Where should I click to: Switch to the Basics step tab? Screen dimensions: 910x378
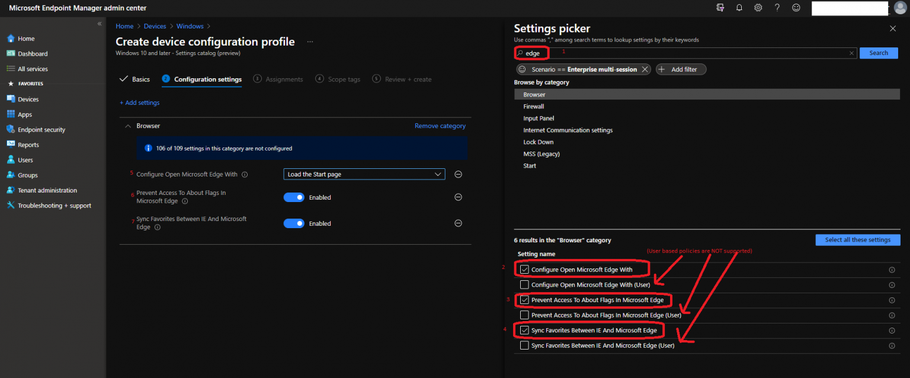tap(135, 79)
